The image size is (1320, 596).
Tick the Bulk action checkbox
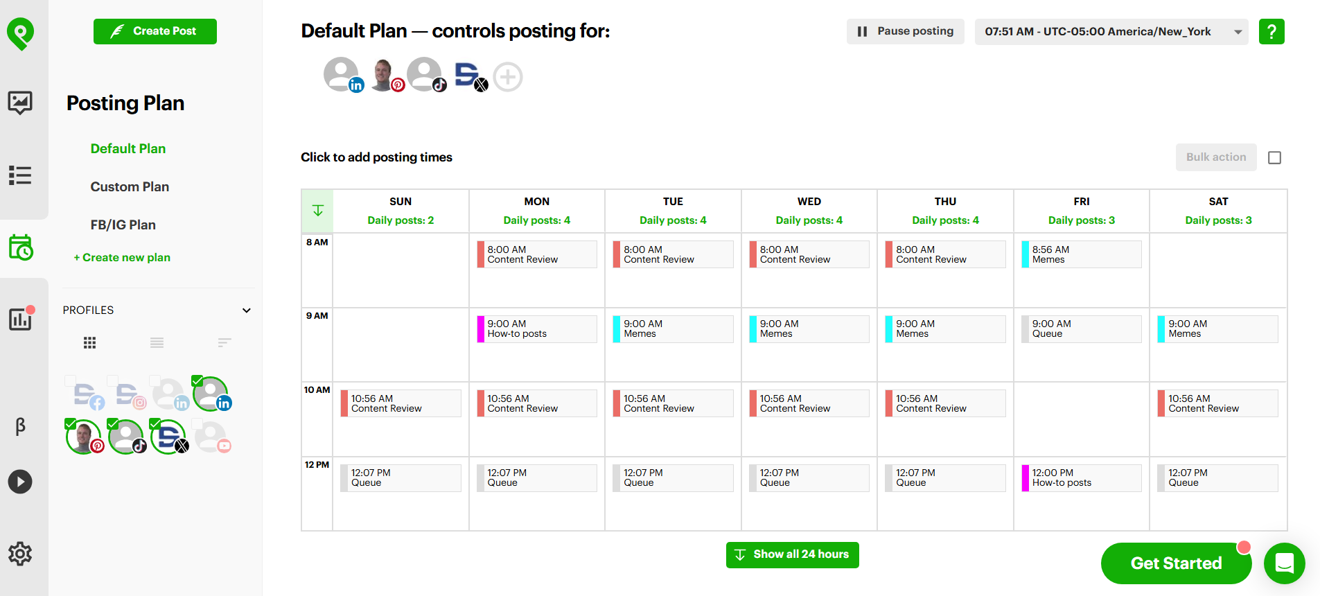[x=1274, y=158]
